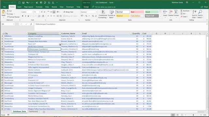Image resolution: width=209 pixels, height=117 pixels.
Task: Click the Cut scissors icon
Action: [x=8, y=11]
